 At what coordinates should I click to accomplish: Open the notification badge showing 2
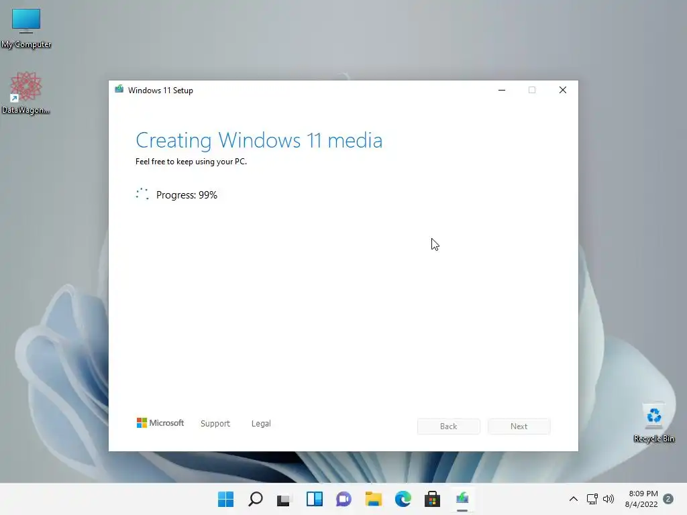tap(668, 499)
